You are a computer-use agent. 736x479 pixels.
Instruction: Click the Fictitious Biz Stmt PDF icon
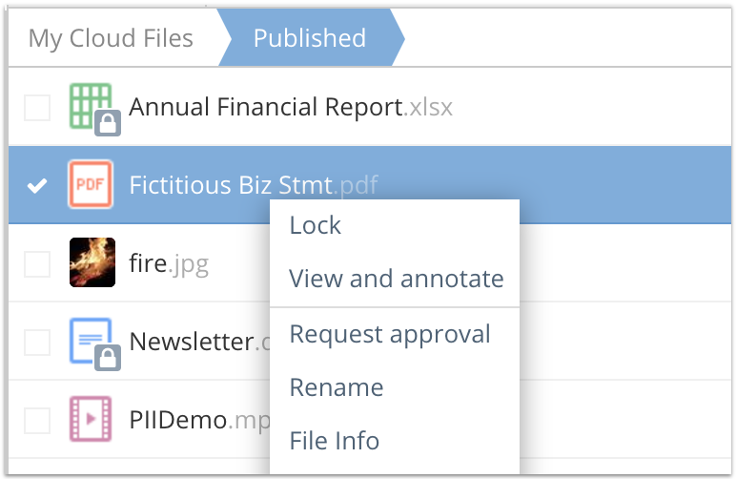coord(92,184)
